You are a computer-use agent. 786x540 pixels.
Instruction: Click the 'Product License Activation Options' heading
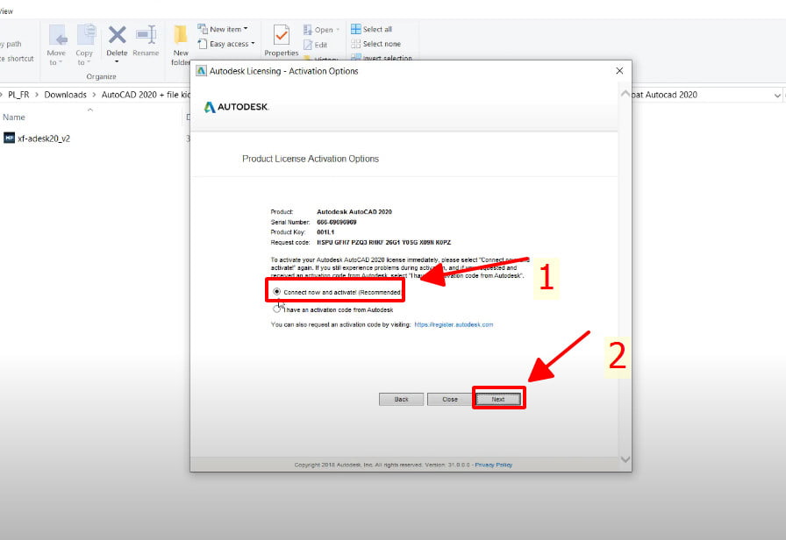coord(311,159)
